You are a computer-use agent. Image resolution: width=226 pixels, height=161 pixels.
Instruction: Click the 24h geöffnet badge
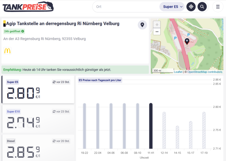tap(14, 31)
